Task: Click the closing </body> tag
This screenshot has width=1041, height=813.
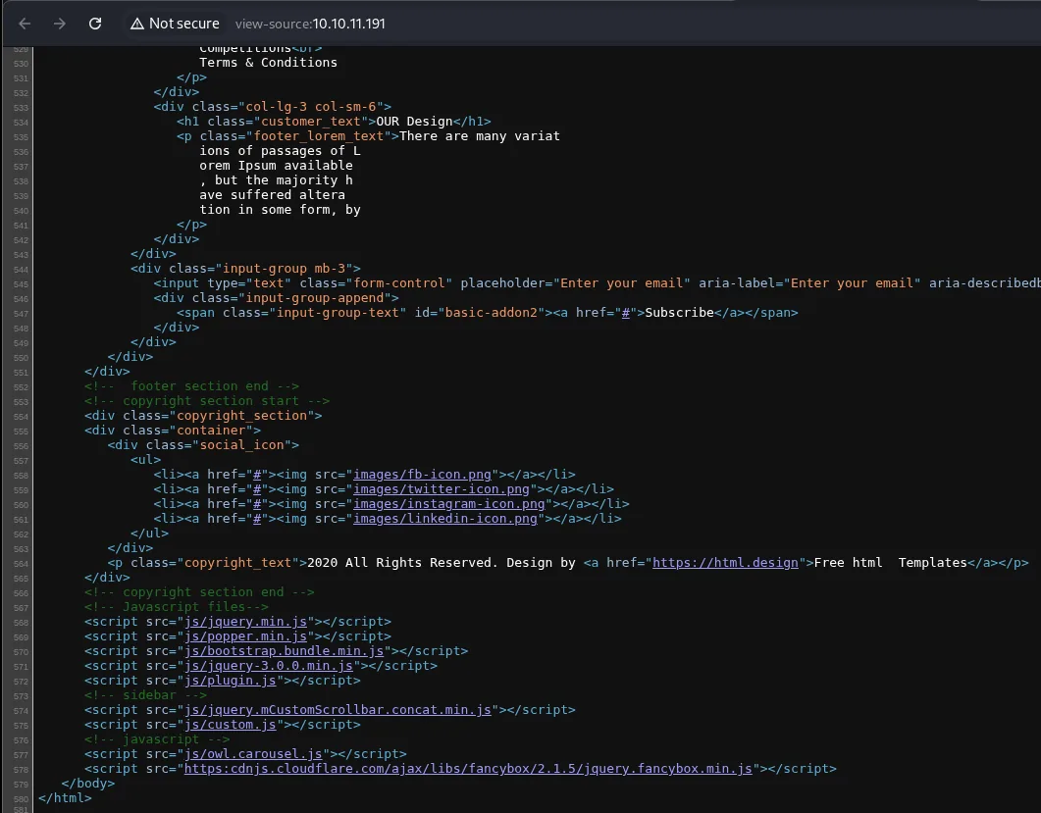Action: pos(87,784)
